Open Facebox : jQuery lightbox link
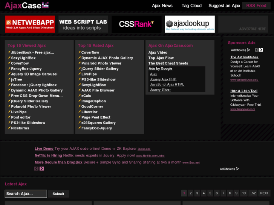 click(34, 85)
